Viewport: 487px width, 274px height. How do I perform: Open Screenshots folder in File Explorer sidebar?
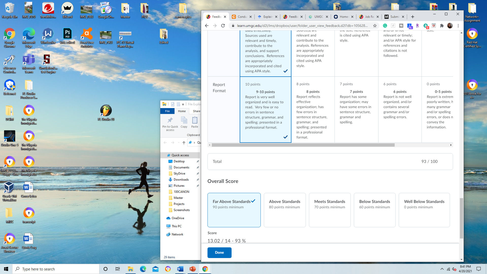182,210
